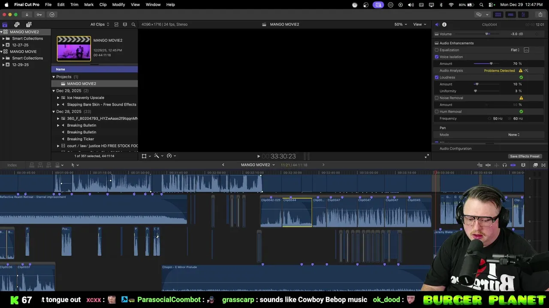Image resolution: width=549 pixels, height=308 pixels.
Task: Open the viewer View dropdown
Action: tap(419, 24)
